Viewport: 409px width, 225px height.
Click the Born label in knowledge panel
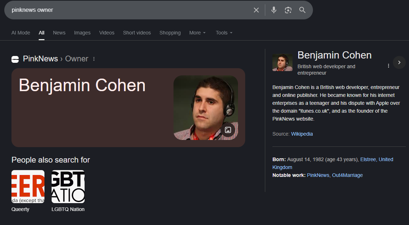click(279, 159)
